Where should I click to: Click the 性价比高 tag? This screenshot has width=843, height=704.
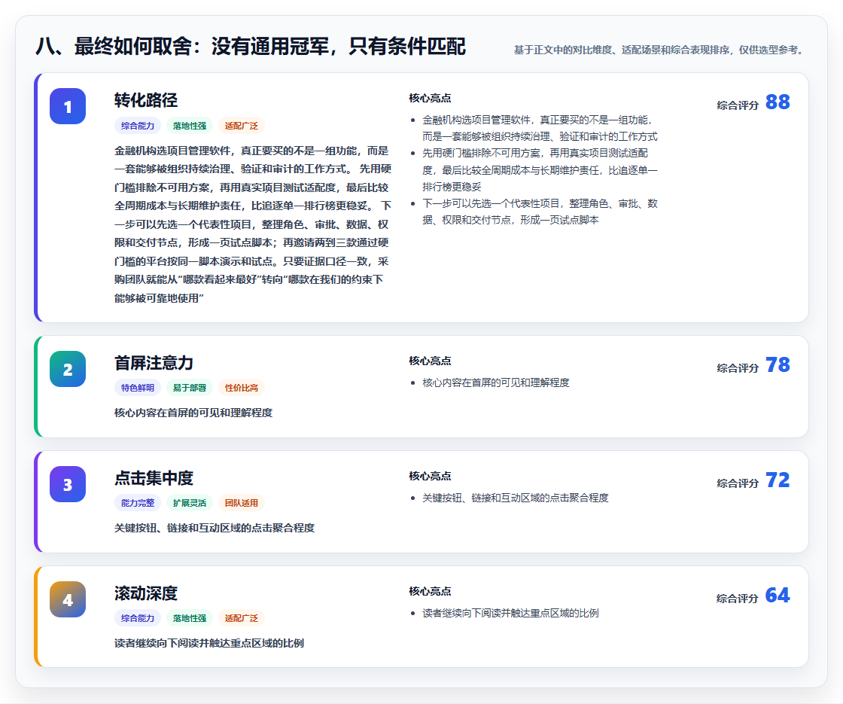242,388
